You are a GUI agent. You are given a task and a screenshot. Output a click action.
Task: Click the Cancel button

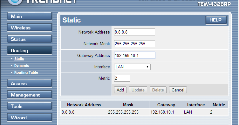click(178, 90)
